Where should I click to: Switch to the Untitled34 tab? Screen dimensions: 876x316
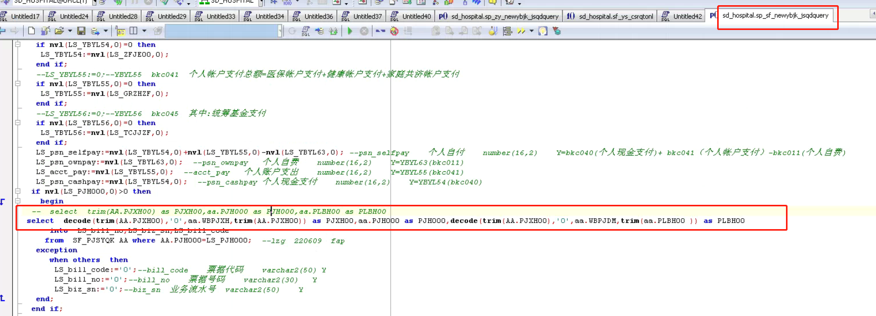pyautogui.click(x=264, y=16)
